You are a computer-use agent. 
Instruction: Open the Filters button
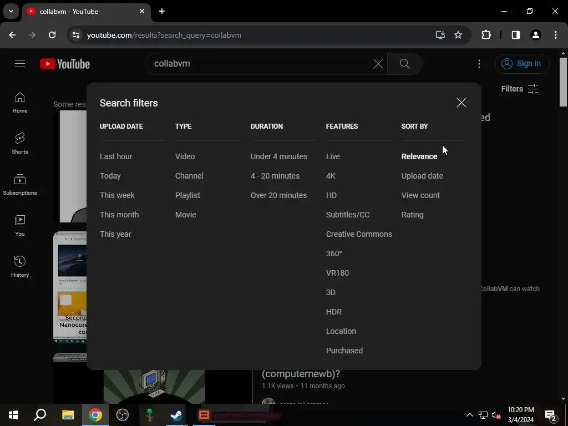point(519,89)
